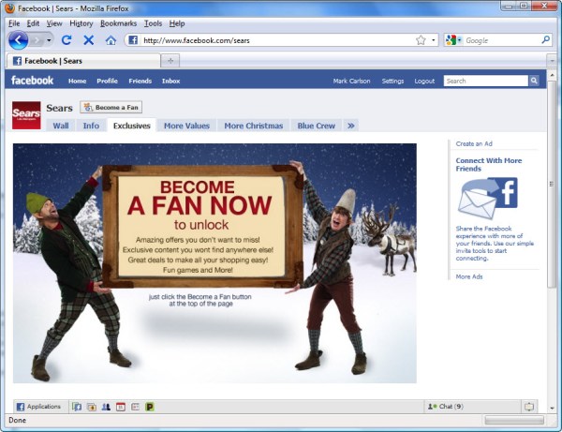Click the Facebook search magnifier button
This screenshot has height=432, width=562.
tap(534, 81)
